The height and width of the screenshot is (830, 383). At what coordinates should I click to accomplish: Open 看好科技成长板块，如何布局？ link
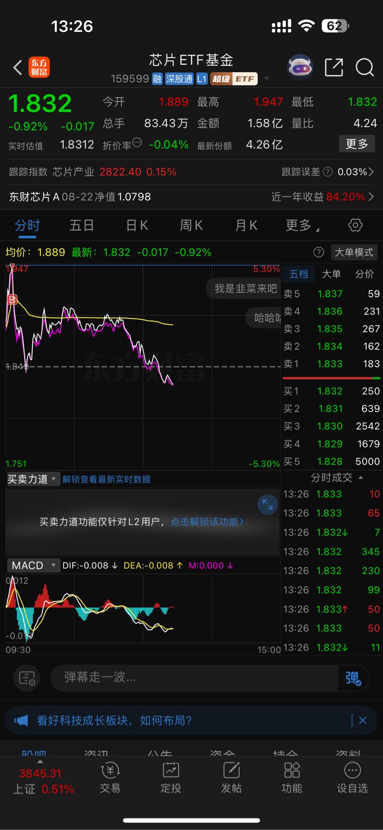(114, 720)
